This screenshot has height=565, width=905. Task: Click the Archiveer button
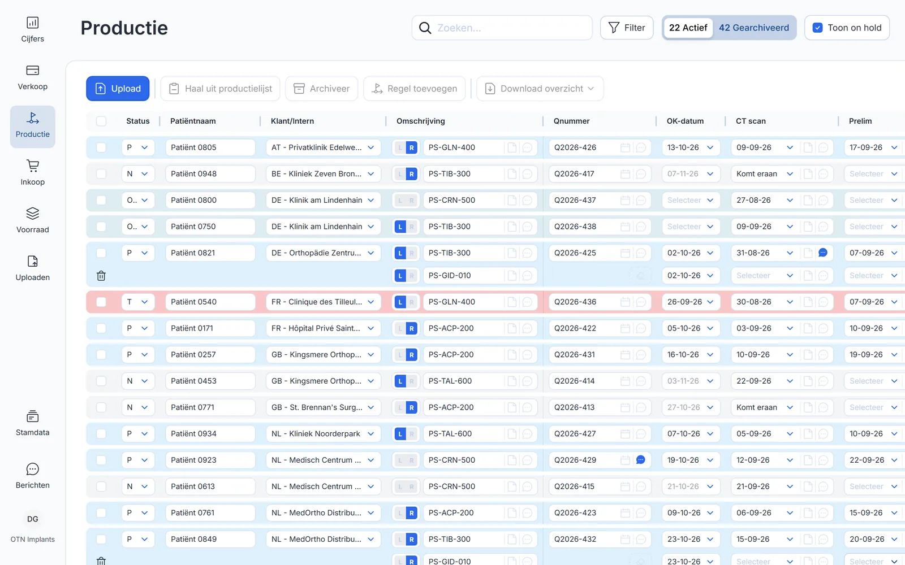pos(322,89)
